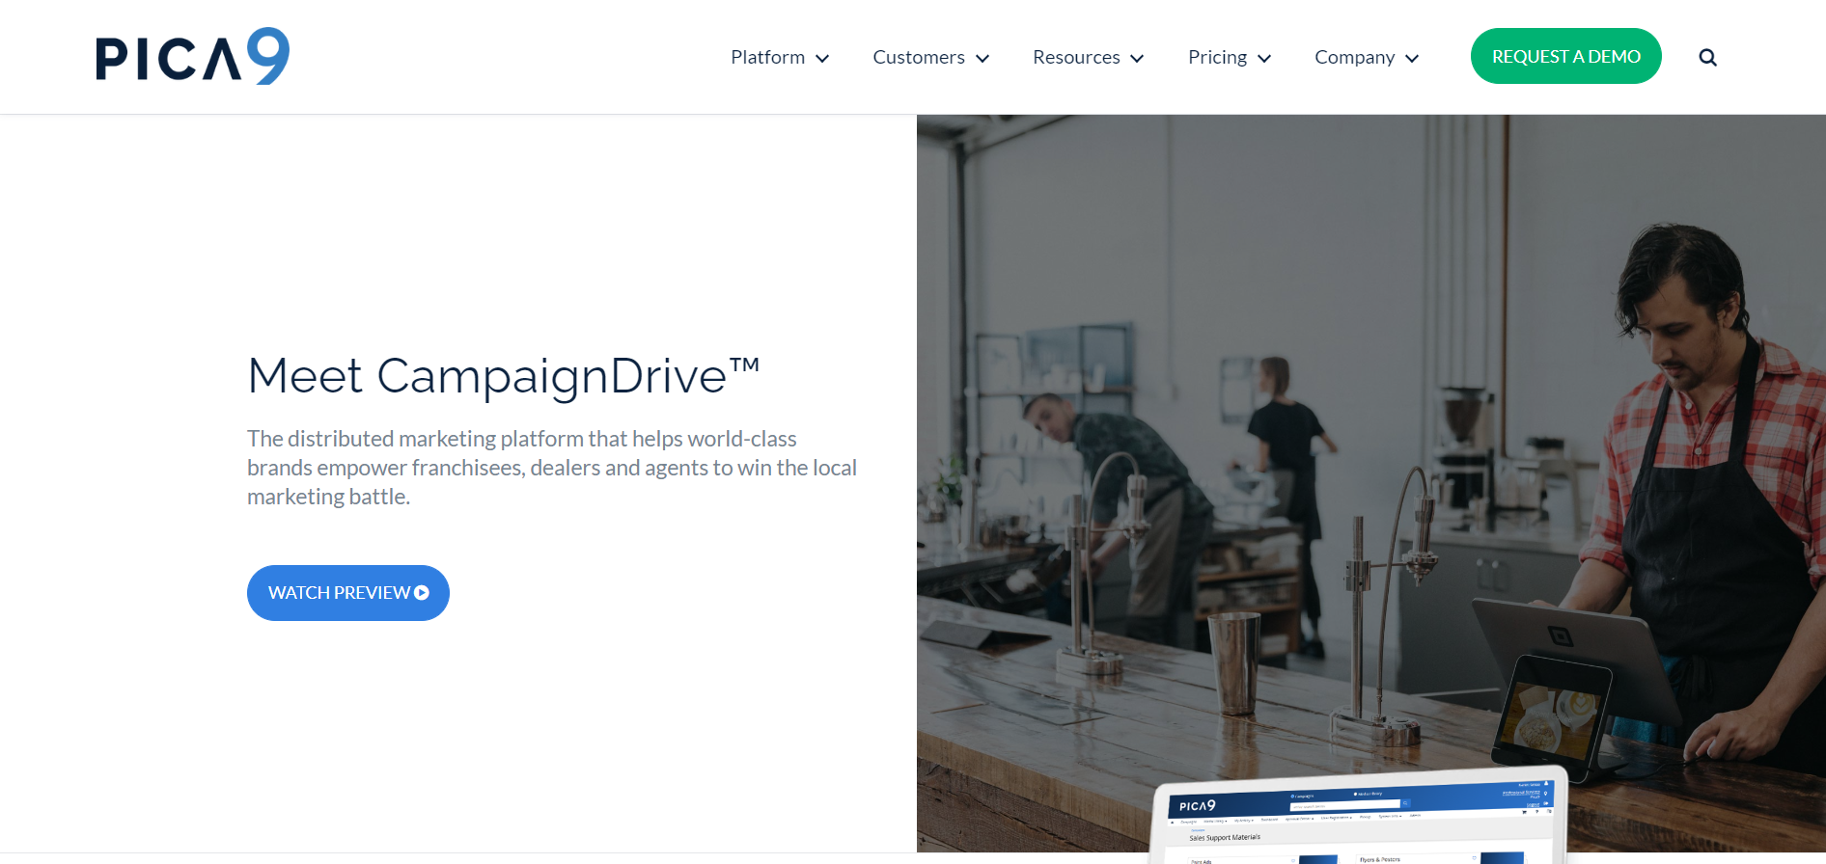Click the Pica9 logo
1826x864 pixels.
click(x=192, y=56)
